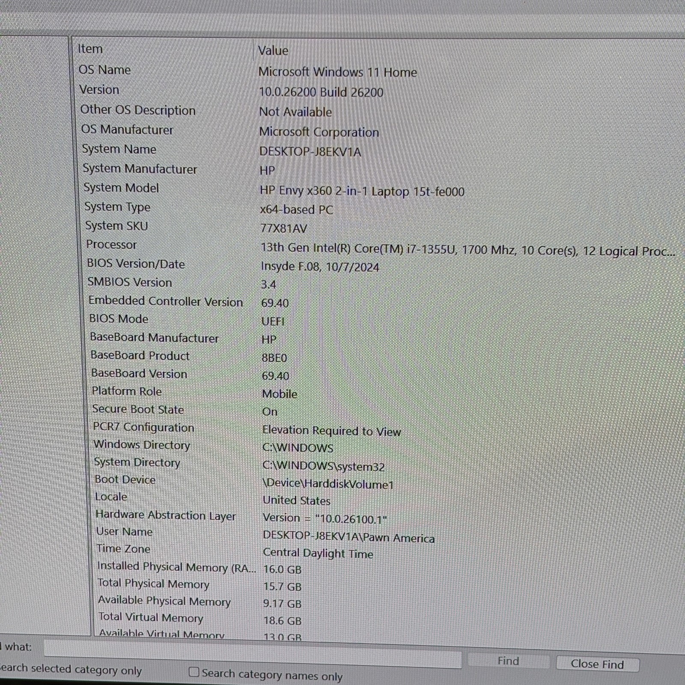The height and width of the screenshot is (685, 685).
Task: Click the value 10.0.26200 Build 26200
Action: (321, 92)
